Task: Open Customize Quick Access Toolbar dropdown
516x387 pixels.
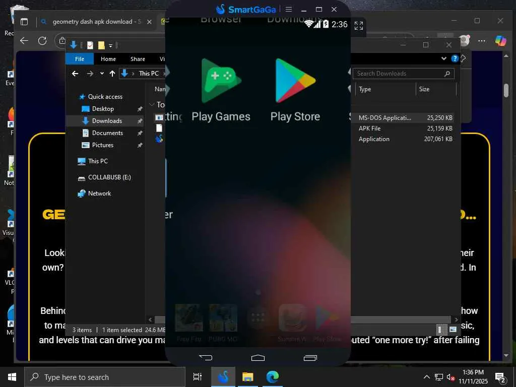Action: coord(110,45)
